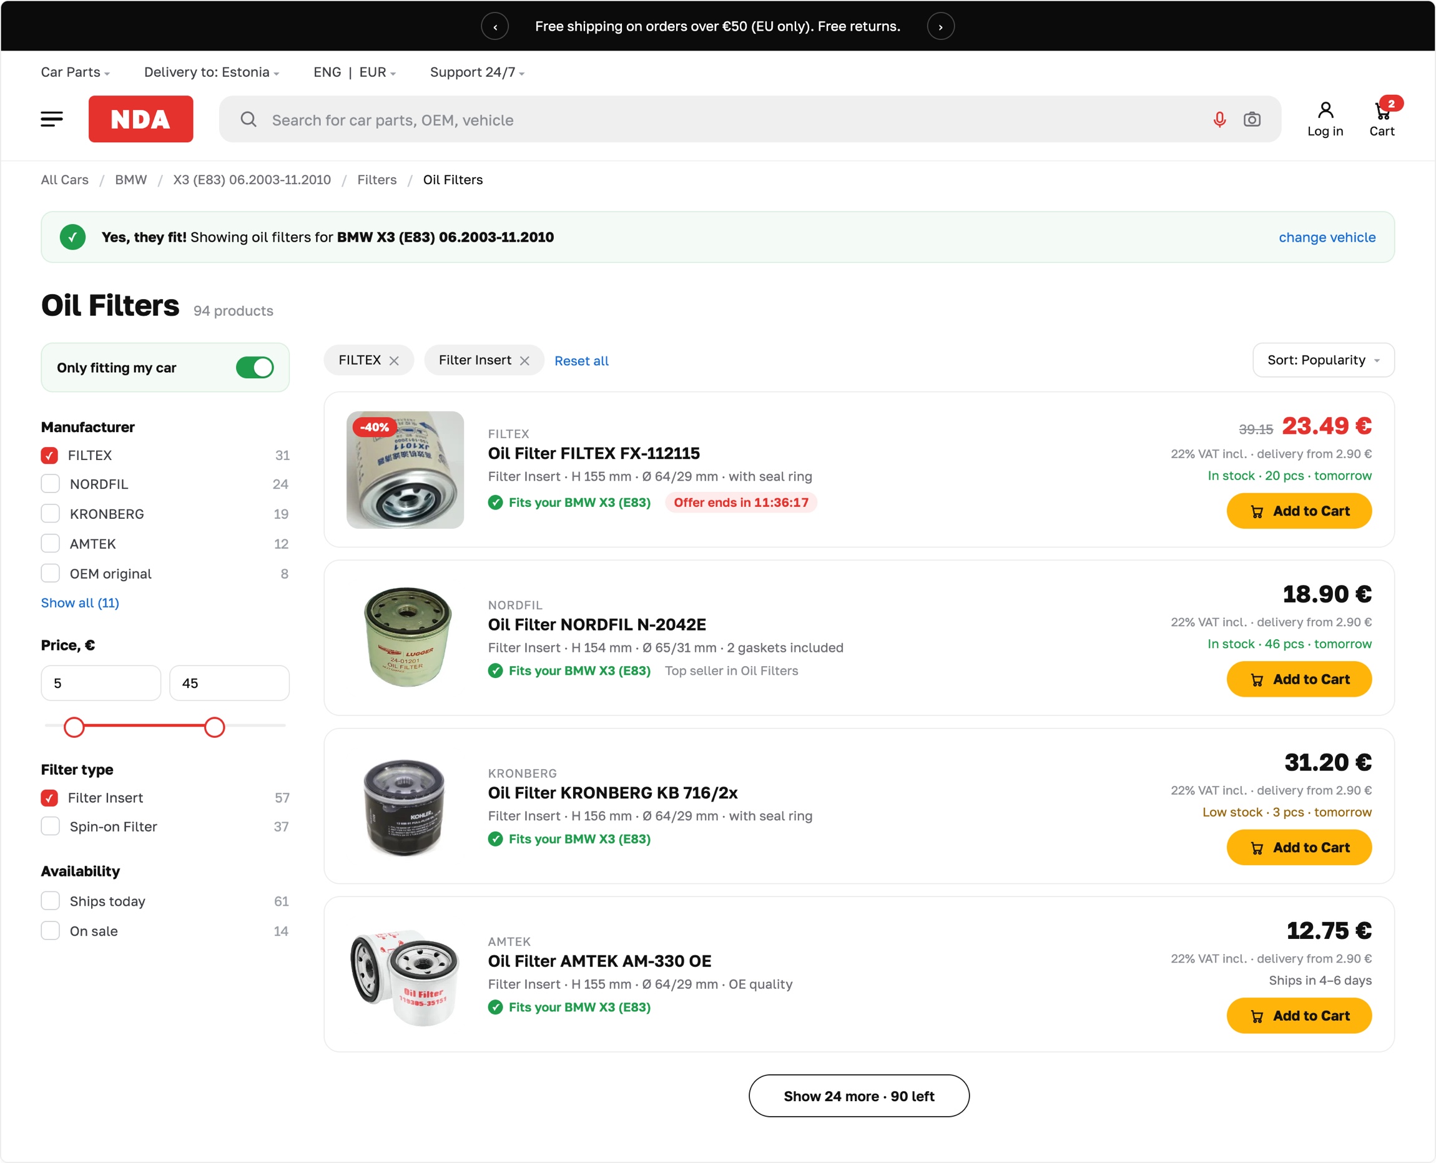The height and width of the screenshot is (1163, 1436).
Task: Uncheck the Filter Insert type checkbox
Action: (x=49, y=798)
